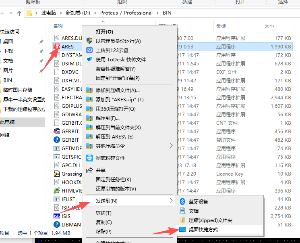Click the pin icon beside 桌面
Viewport: 300px width, 243px height.
point(41,42)
